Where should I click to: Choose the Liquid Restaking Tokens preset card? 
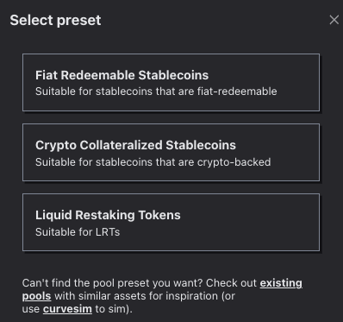pyautogui.click(x=171, y=222)
